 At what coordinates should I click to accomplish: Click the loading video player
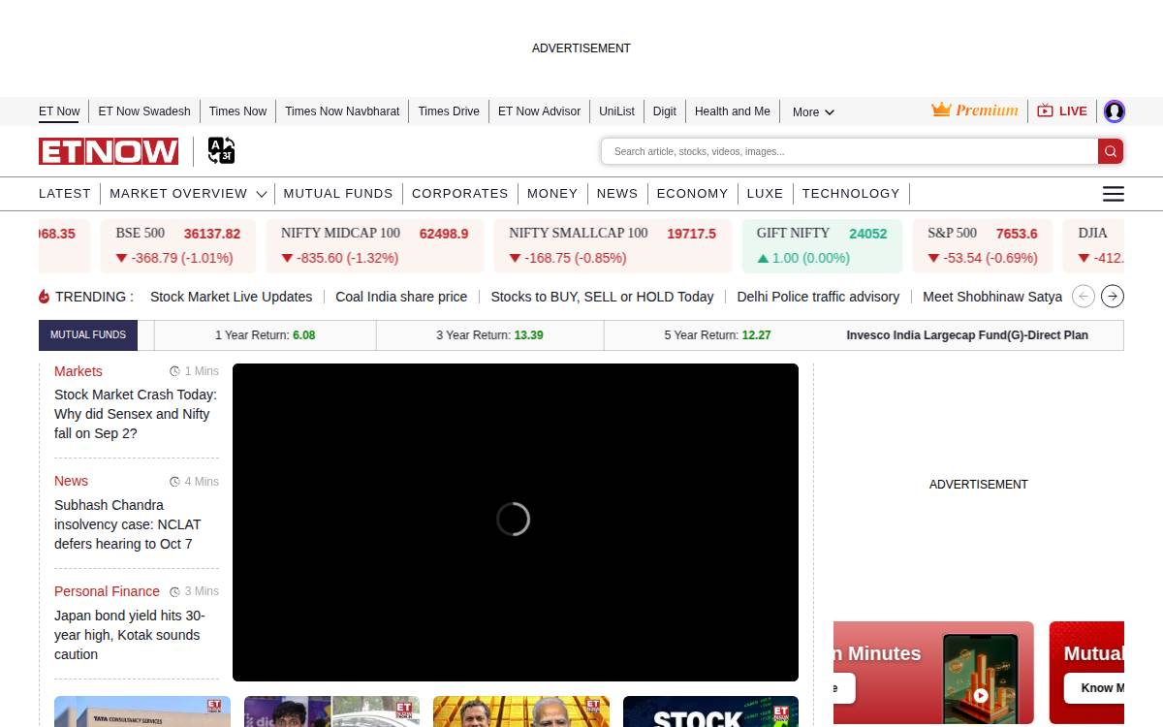pos(516,522)
